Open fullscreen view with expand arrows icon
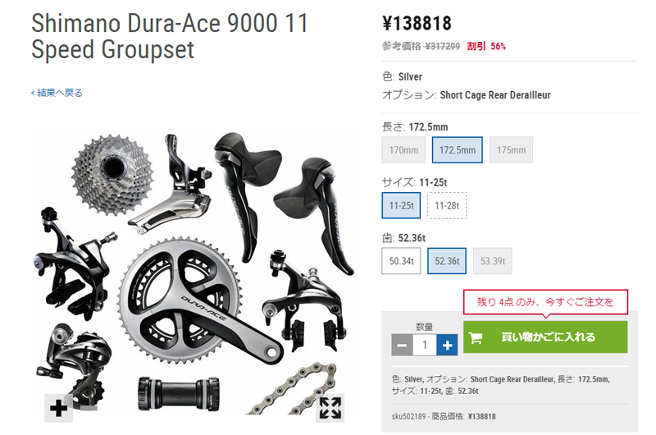This screenshot has height=435, width=656. point(330,408)
